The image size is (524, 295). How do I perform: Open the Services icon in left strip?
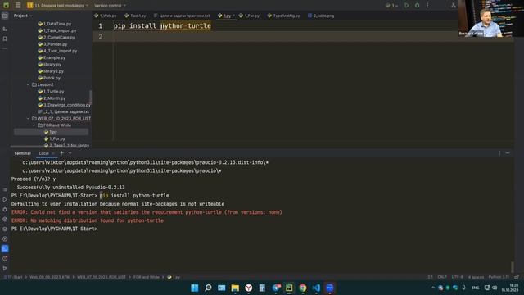click(x=5, y=238)
